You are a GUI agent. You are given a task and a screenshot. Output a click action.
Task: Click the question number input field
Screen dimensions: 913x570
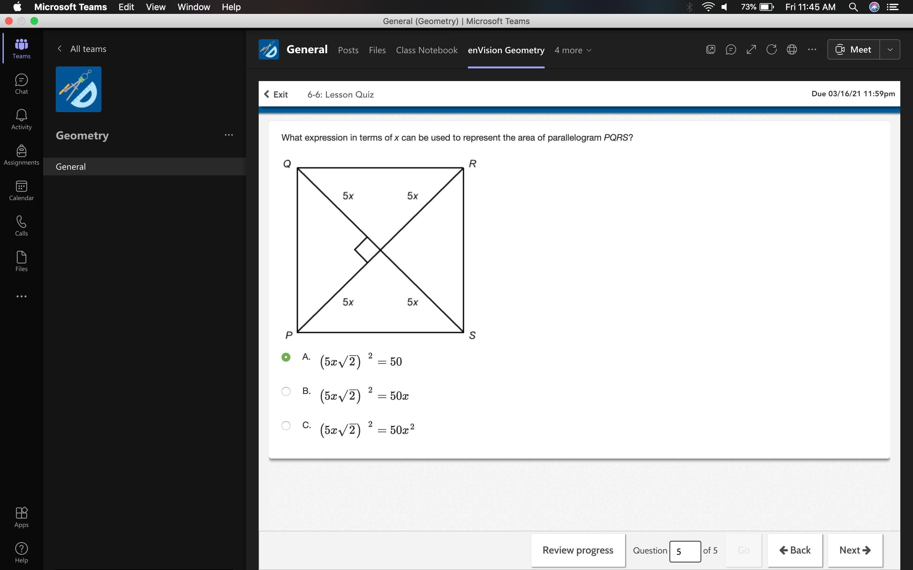[685, 551]
